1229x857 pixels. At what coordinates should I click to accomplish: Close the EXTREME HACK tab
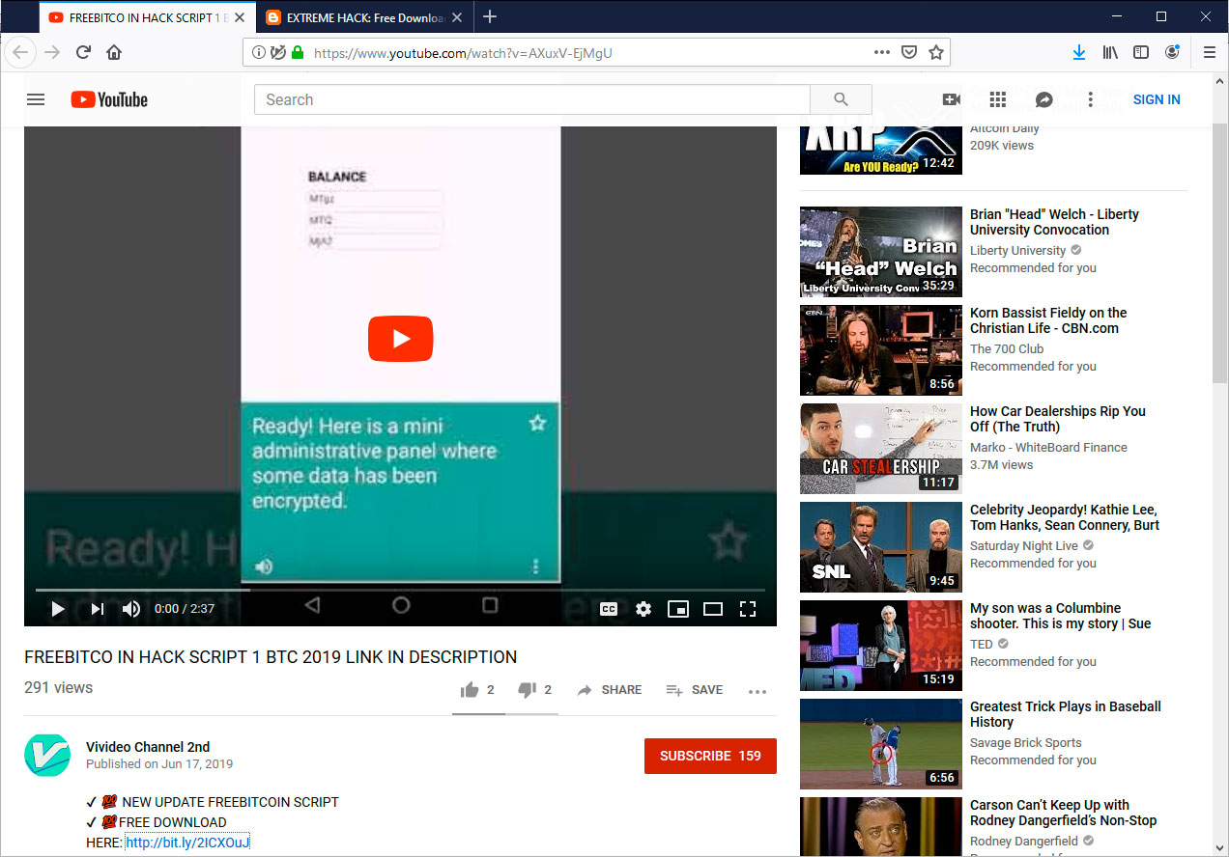[x=456, y=17]
